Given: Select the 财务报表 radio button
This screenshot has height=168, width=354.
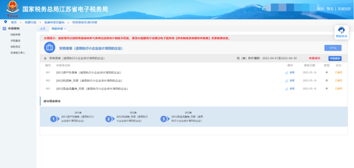Looking at the screenshot, I should pos(45,59).
